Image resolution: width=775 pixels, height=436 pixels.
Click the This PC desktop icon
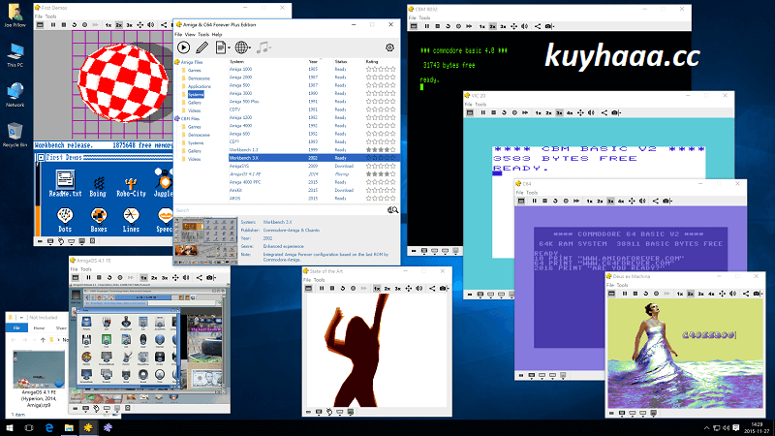15,55
